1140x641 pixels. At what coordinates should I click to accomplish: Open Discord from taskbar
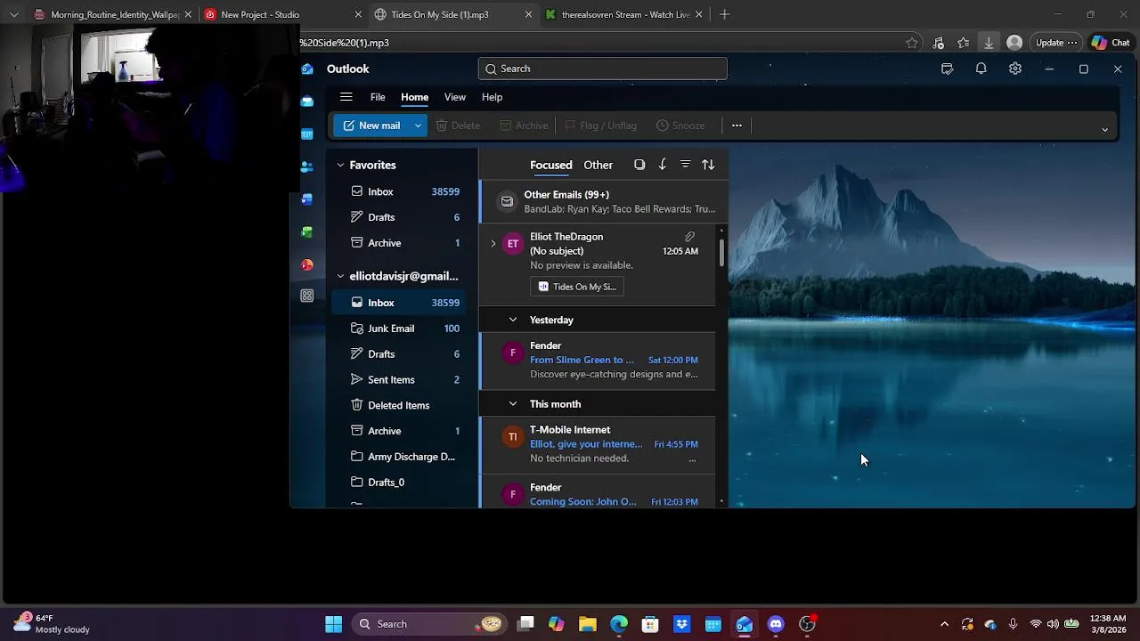(x=776, y=624)
